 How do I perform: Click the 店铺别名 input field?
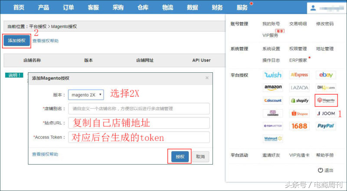tap(139, 109)
